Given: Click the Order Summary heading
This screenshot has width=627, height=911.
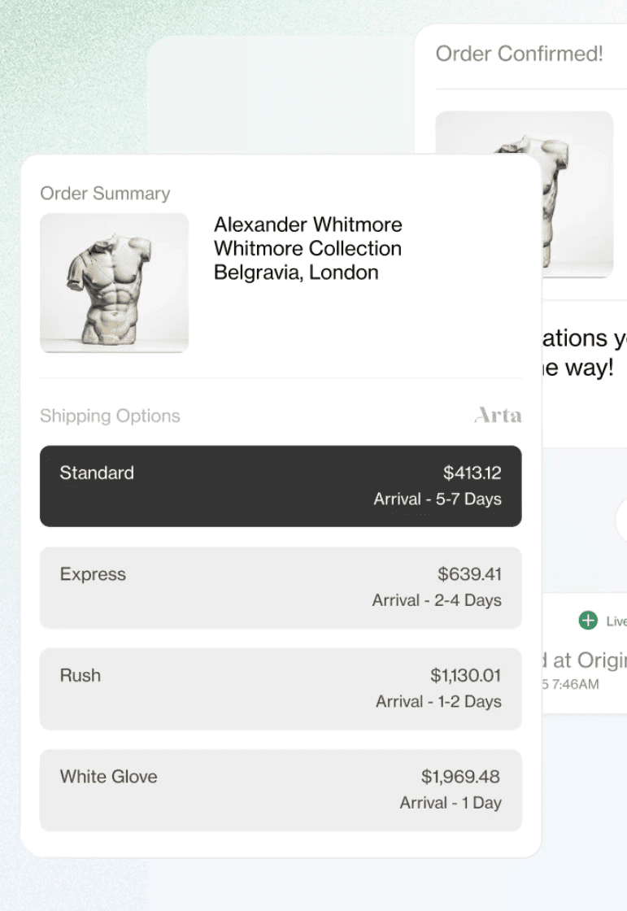Looking at the screenshot, I should (x=105, y=194).
